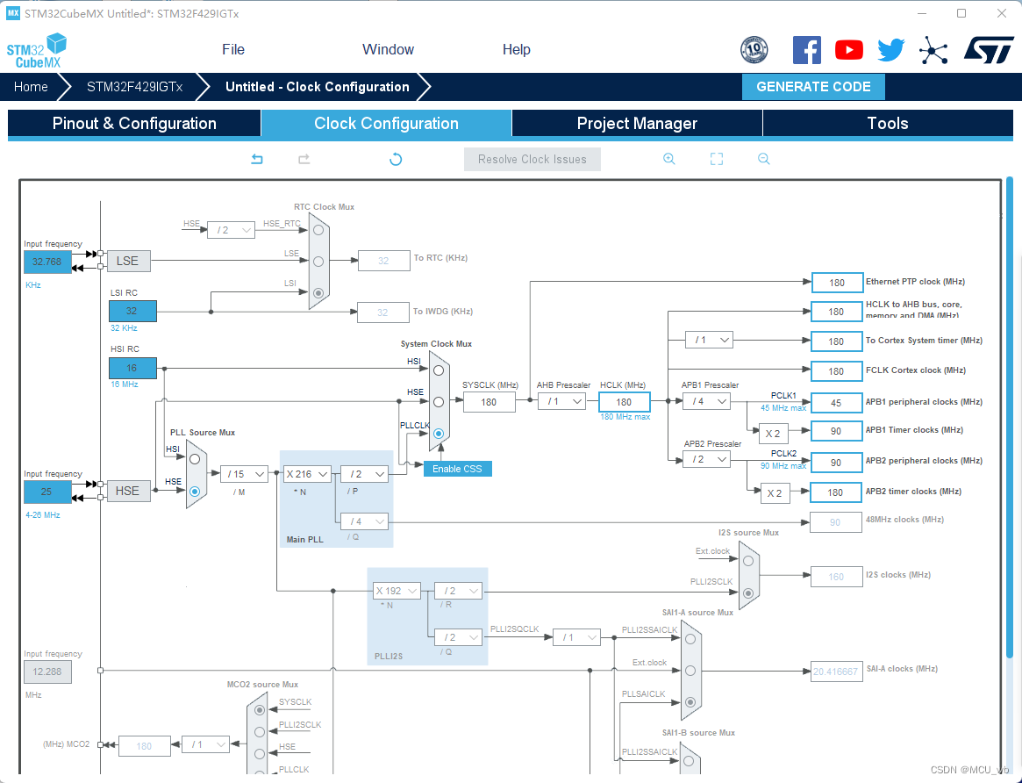Open the File menu
The height and width of the screenshot is (783, 1022).
[x=233, y=49]
